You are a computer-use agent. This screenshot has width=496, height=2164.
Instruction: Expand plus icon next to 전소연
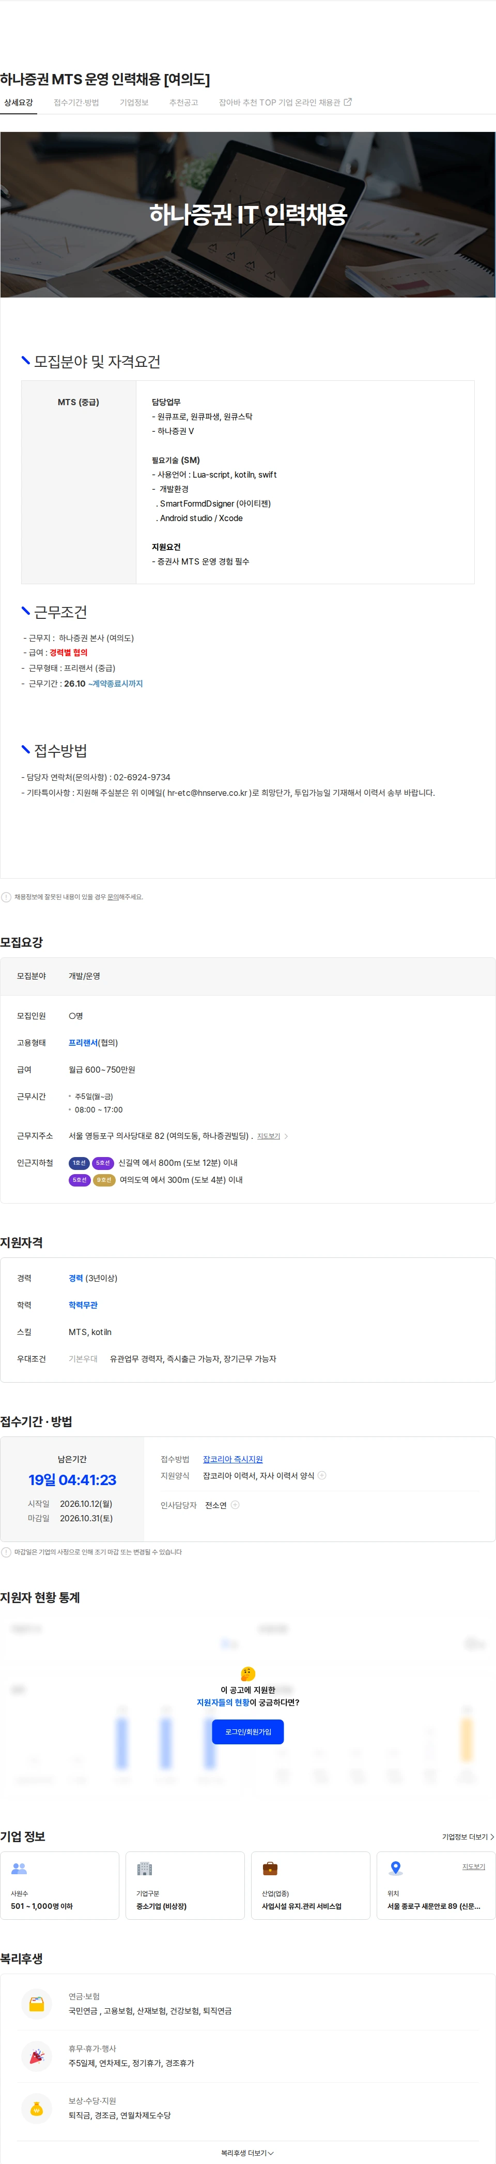(235, 1505)
